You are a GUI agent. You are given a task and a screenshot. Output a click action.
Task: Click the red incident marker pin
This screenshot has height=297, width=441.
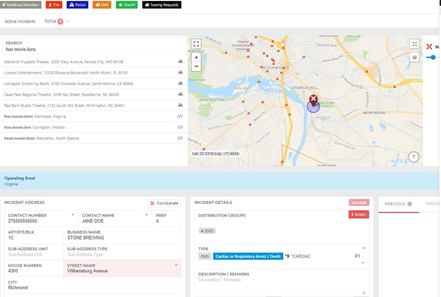[x=313, y=100]
